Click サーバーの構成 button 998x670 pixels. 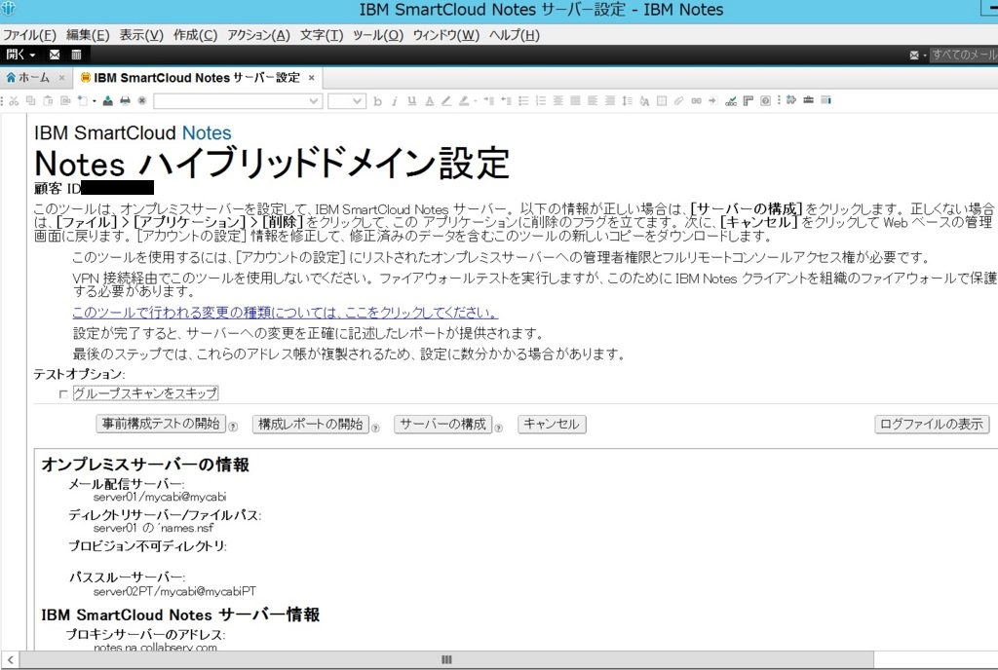tap(443, 424)
